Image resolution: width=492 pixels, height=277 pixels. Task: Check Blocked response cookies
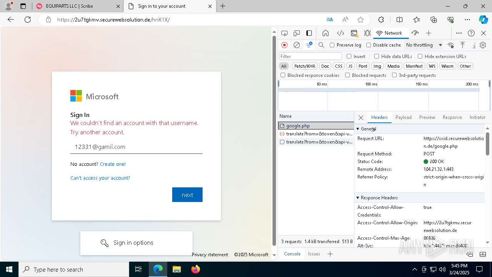(283, 75)
